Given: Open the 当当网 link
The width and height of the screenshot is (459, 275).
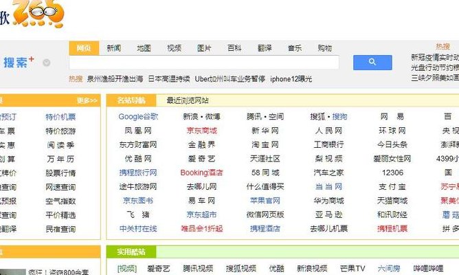Looking at the screenshot, I should (x=328, y=186).
